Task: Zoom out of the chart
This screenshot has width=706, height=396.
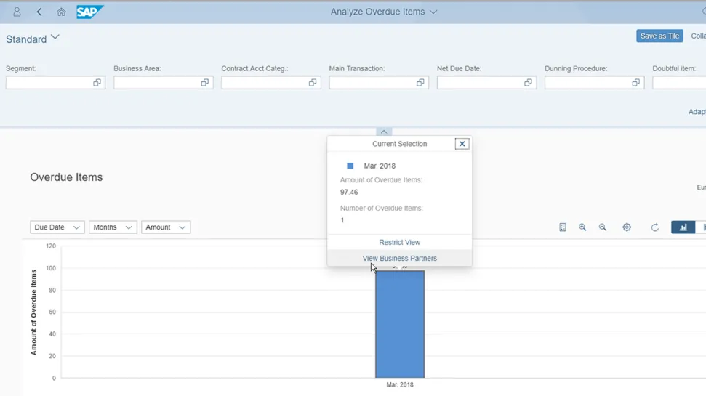Action: pos(603,227)
